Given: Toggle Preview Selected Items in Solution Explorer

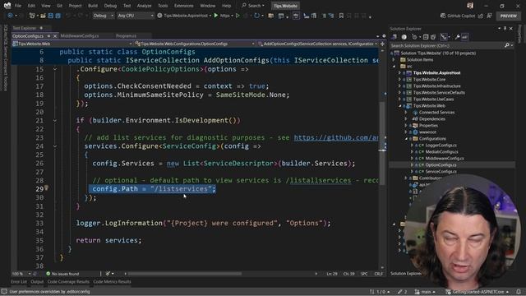Looking at the screenshot, I should point(464,37).
